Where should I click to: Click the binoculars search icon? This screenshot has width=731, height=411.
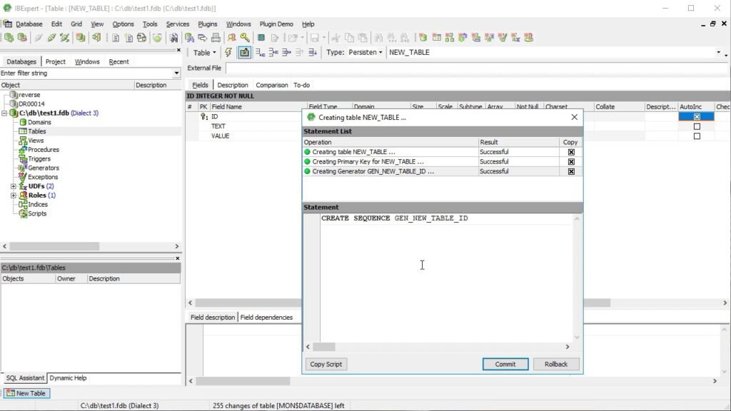173,38
